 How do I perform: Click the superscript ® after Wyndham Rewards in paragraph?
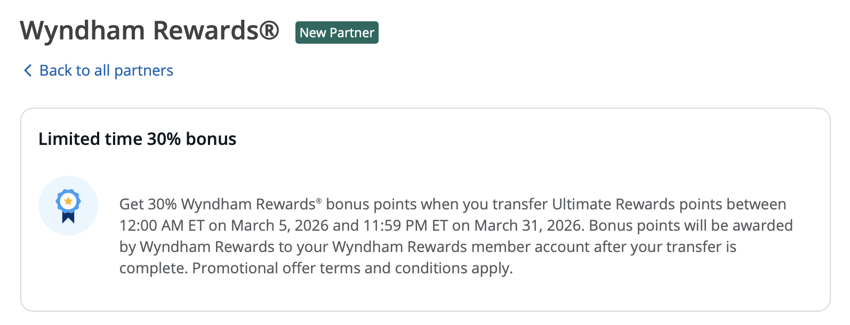[x=319, y=201]
